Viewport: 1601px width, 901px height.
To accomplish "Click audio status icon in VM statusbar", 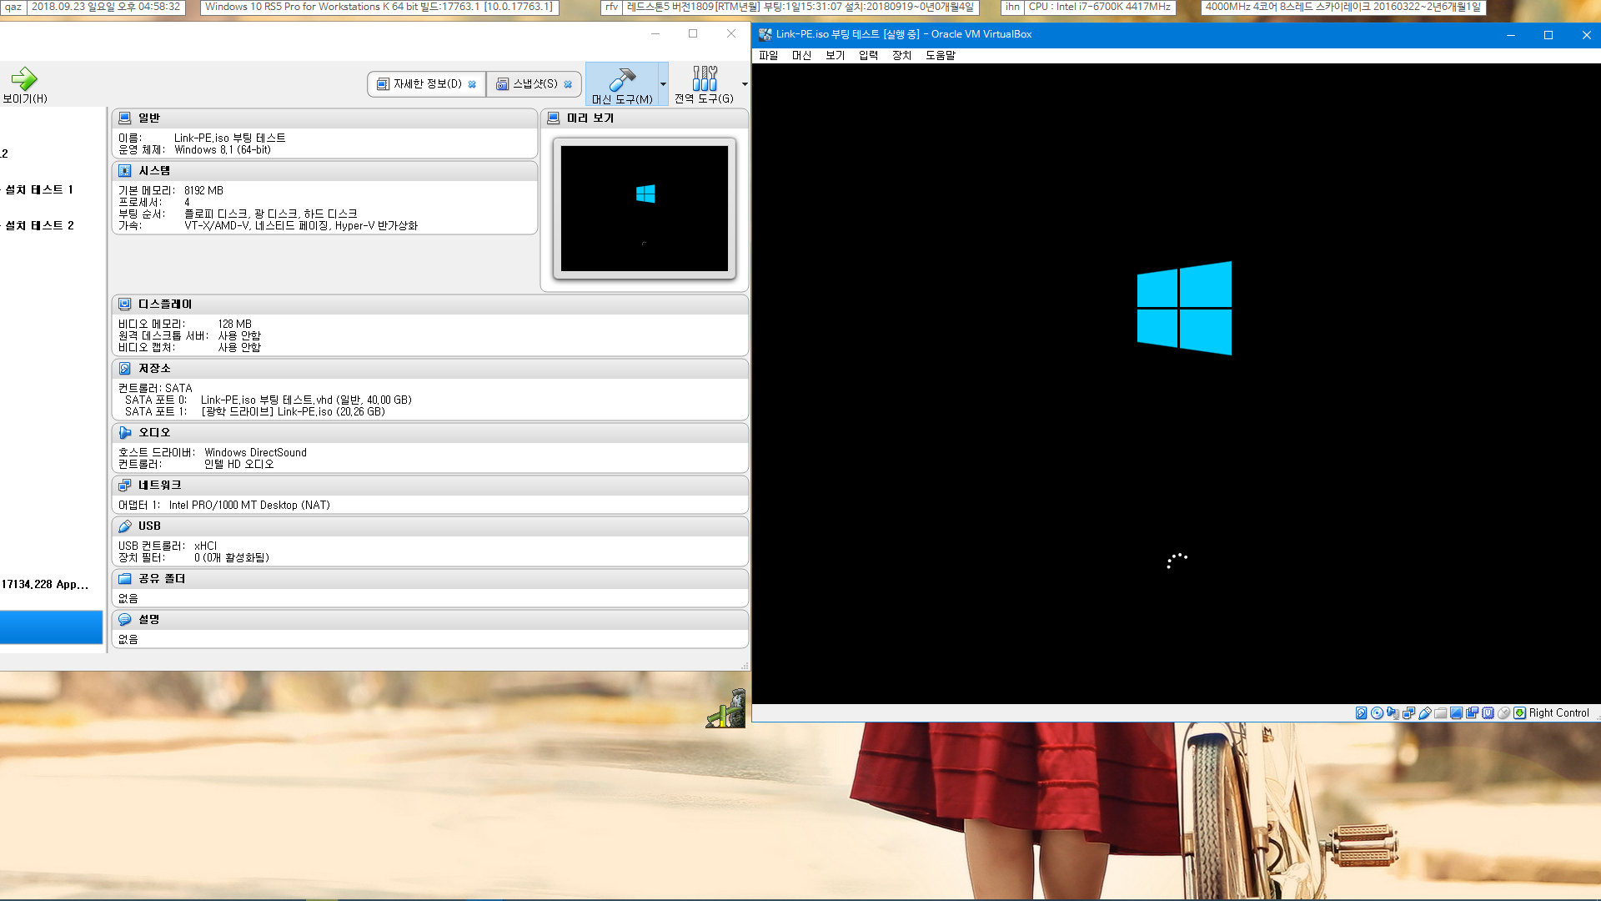I will click(1393, 713).
